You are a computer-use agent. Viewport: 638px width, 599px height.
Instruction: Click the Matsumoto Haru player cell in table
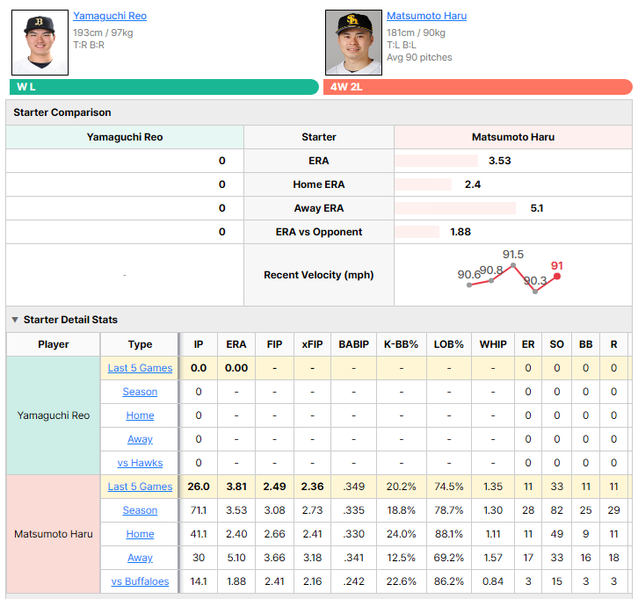54,534
